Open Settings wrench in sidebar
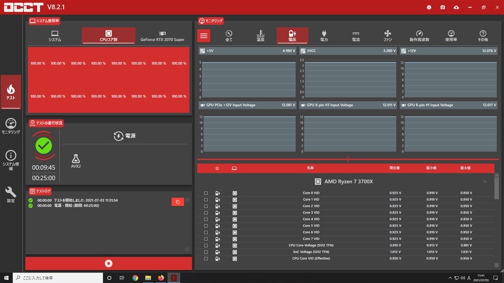Screen dimensions: 504x283 coord(11,195)
